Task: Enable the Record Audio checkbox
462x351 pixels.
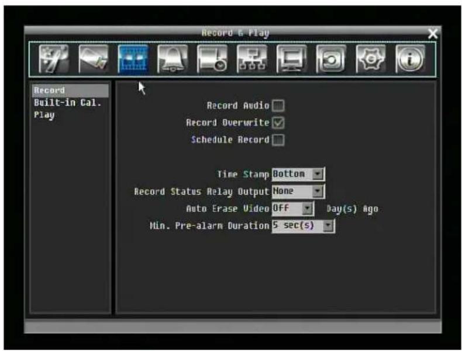Action: (x=278, y=106)
